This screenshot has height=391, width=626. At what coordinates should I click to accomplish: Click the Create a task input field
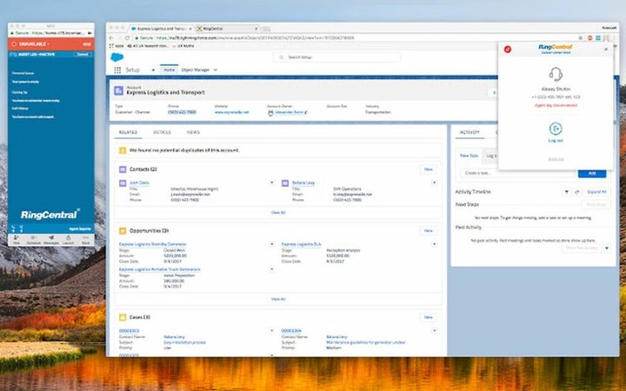pyautogui.click(x=513, y=173)
